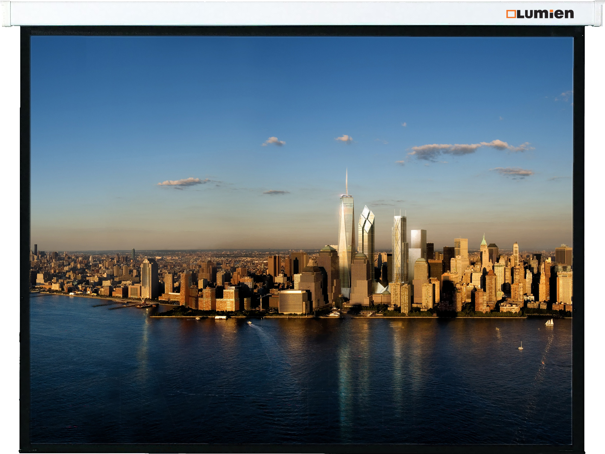This screenshot has width=605, height=454.
Task: Select the white sailboat near the right shoreline
Action: pos(549,322)
